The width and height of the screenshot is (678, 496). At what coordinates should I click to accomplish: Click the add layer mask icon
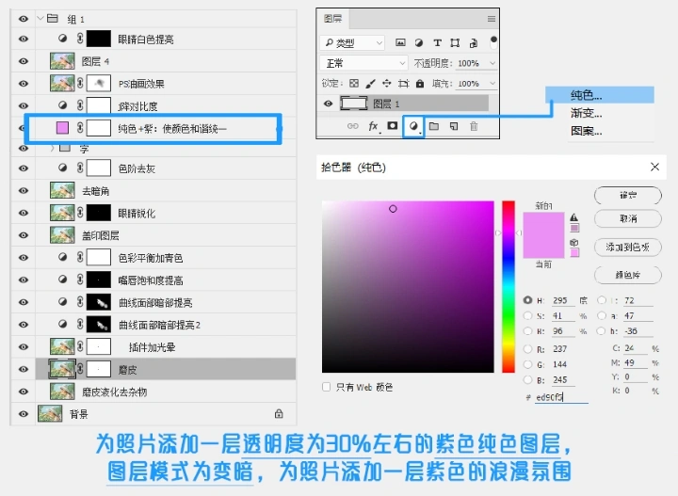tap(393, 126)
